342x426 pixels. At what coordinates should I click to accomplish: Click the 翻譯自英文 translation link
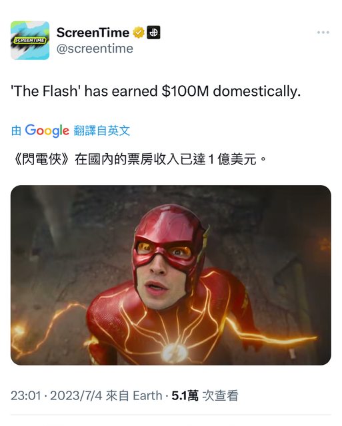102,130
